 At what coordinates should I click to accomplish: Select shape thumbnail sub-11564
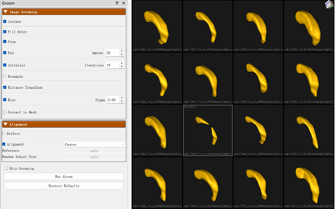click(x=157, y=130)
